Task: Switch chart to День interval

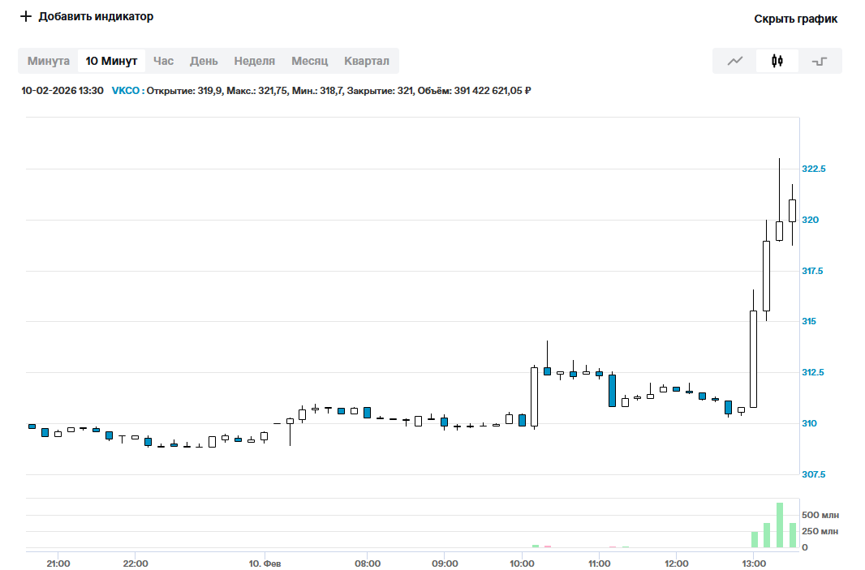Action: 204,61
